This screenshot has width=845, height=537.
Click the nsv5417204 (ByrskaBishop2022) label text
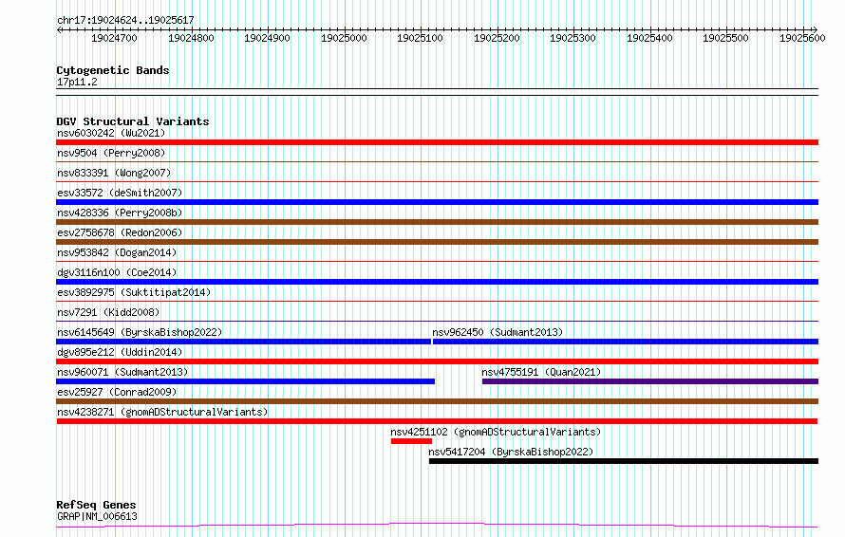pos(511,452)
